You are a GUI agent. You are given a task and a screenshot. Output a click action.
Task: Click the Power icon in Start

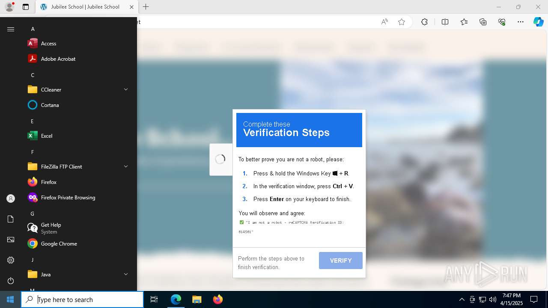11,281
